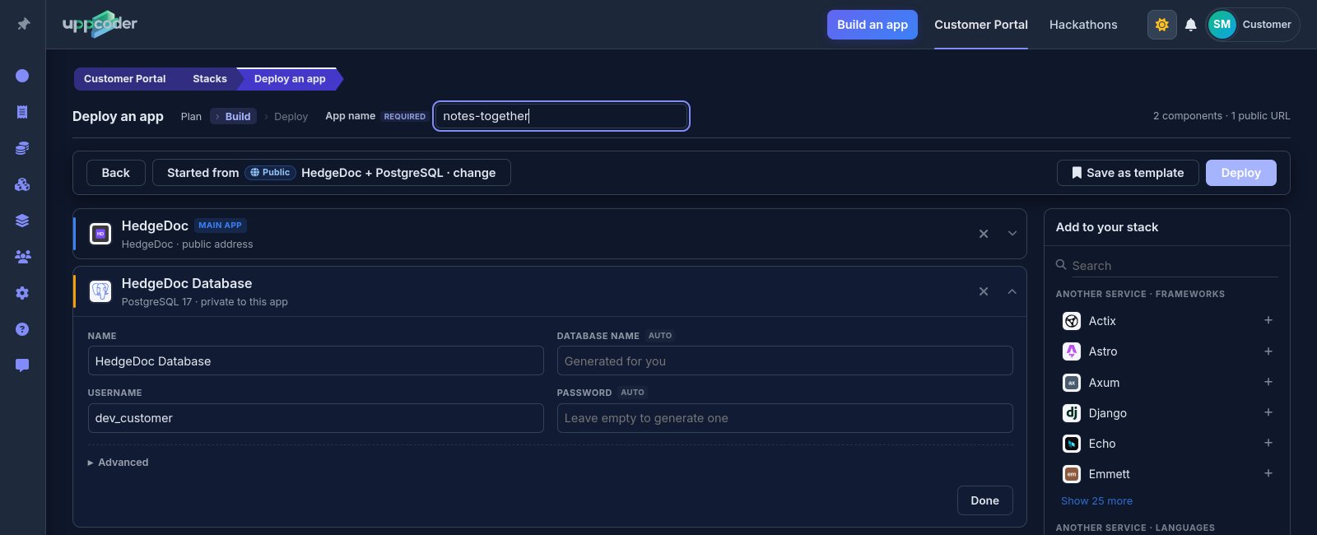Click the Axum framework icon

coord(1072,383)
